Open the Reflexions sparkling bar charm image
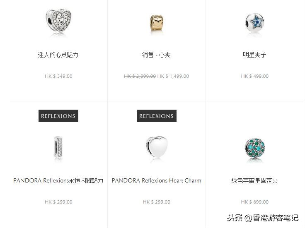 pos(58,147)
